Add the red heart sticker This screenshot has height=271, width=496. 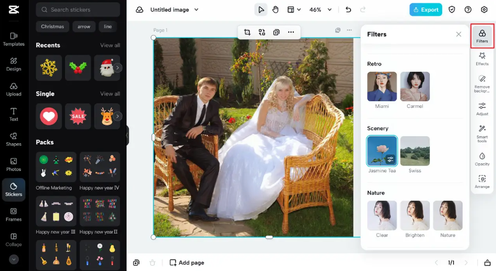49,116
